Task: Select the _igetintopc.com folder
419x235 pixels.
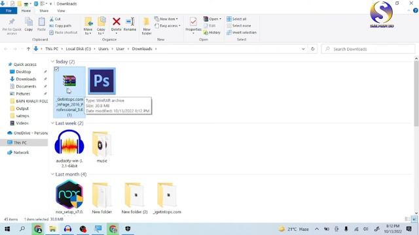Action: click(x=168, y=198)
